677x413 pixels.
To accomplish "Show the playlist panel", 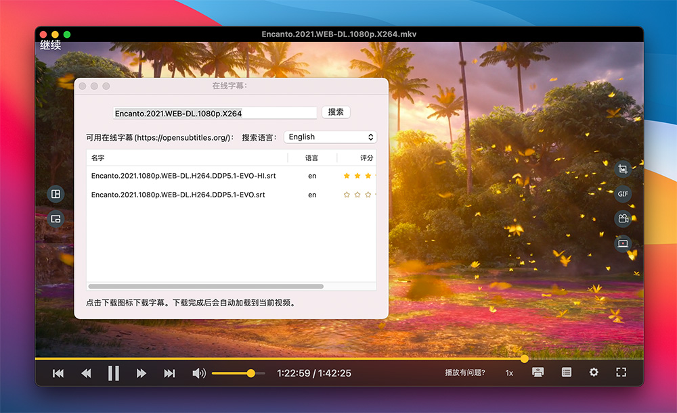I will tap(567, 372).
